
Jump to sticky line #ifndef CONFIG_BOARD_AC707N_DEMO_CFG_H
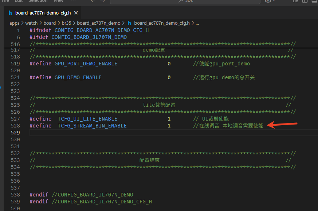point(89,30)
